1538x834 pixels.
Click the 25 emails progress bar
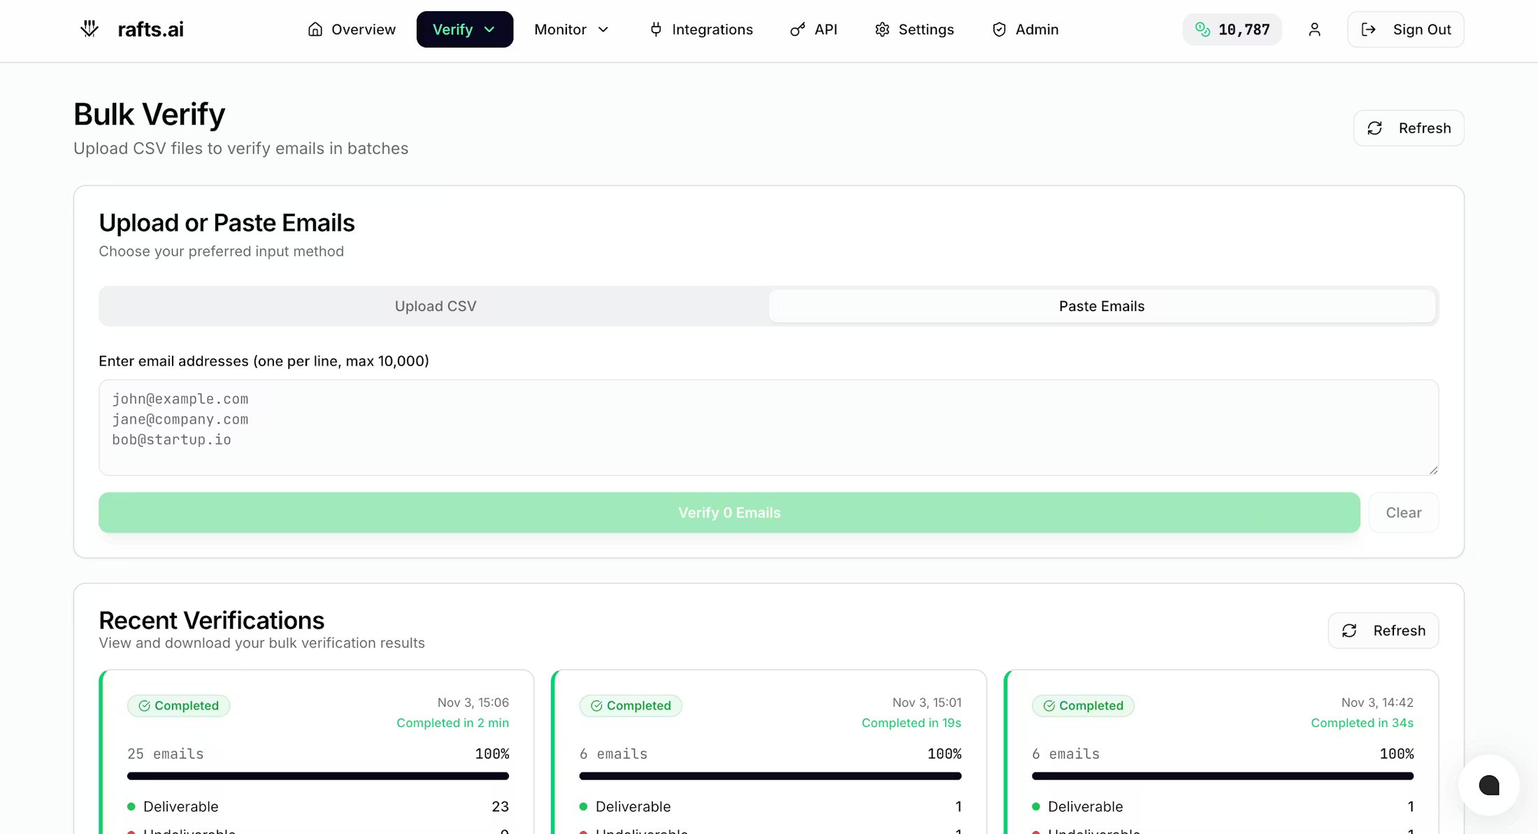[317, 776]
